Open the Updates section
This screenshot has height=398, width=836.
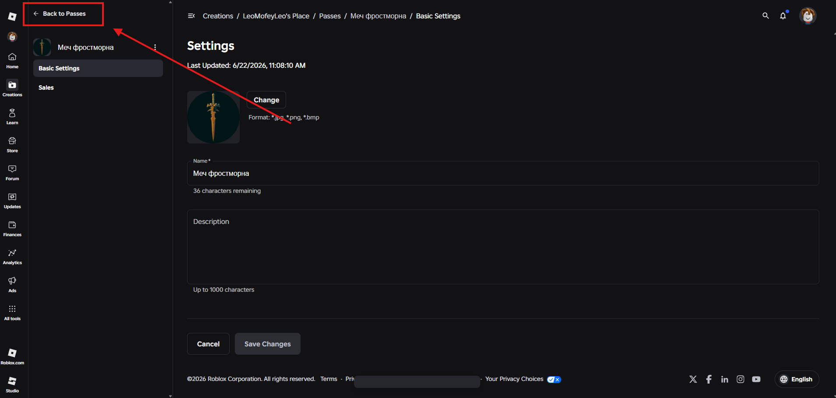[x=12, y=200]
